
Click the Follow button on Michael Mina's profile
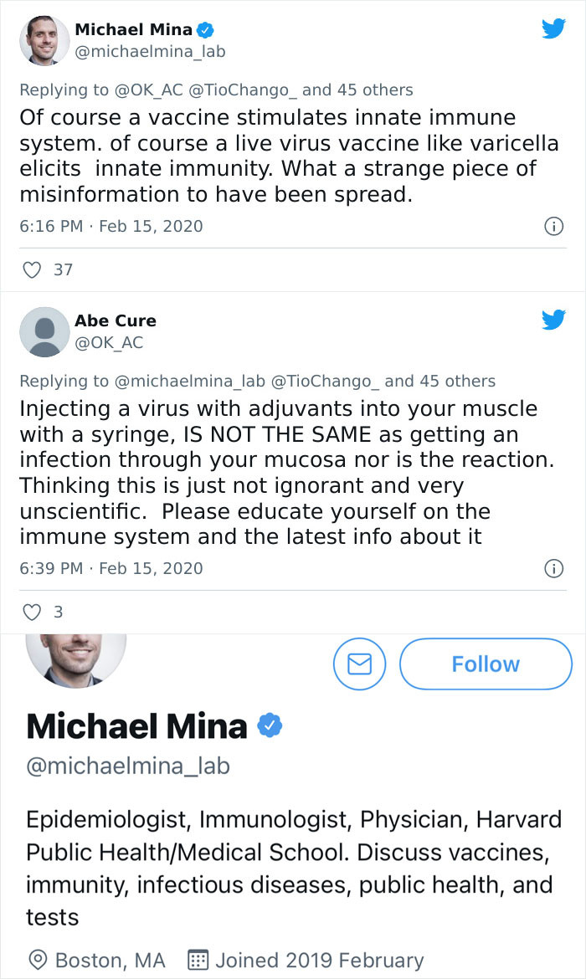(x=486, y=664)
